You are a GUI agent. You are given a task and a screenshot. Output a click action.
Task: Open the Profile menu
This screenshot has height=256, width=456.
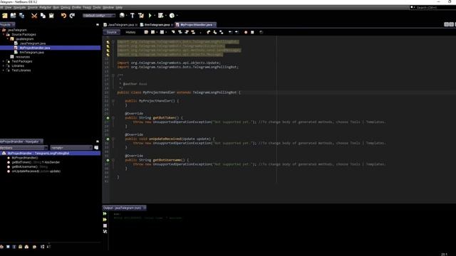pyautogui.click(x=76, y=7)
